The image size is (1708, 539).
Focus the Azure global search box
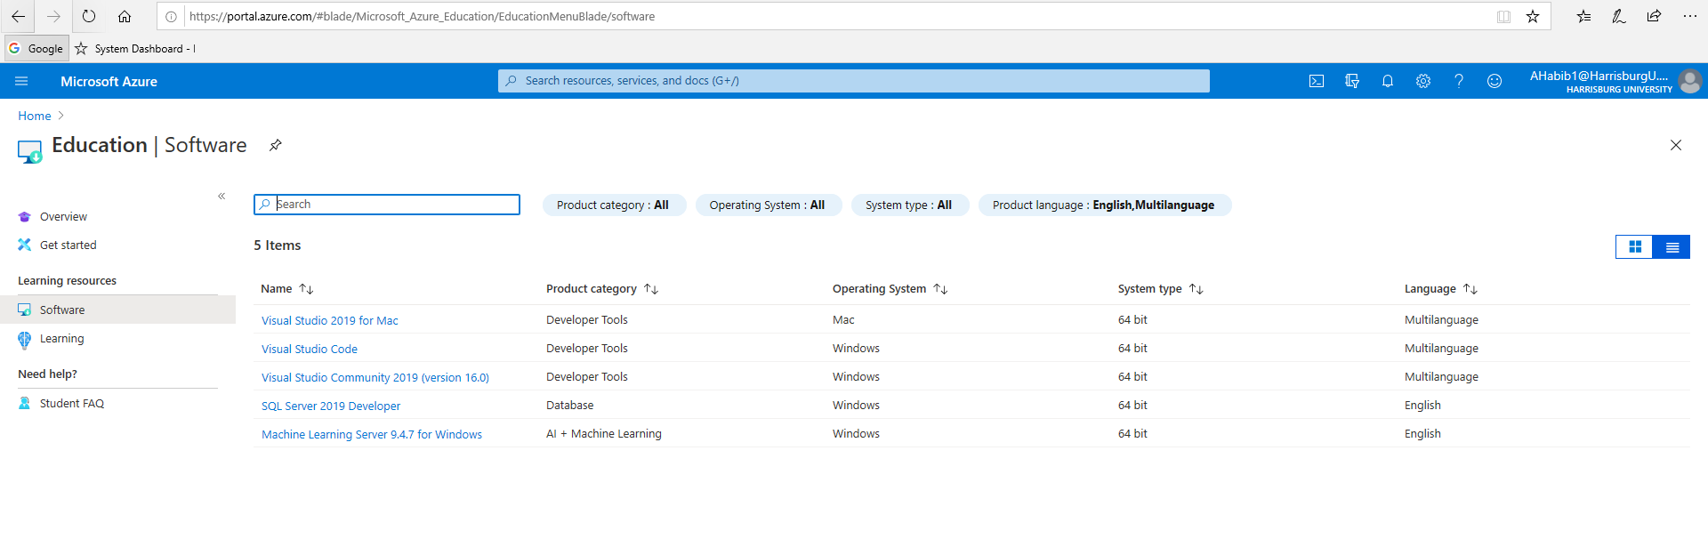(x=854, y=80)
